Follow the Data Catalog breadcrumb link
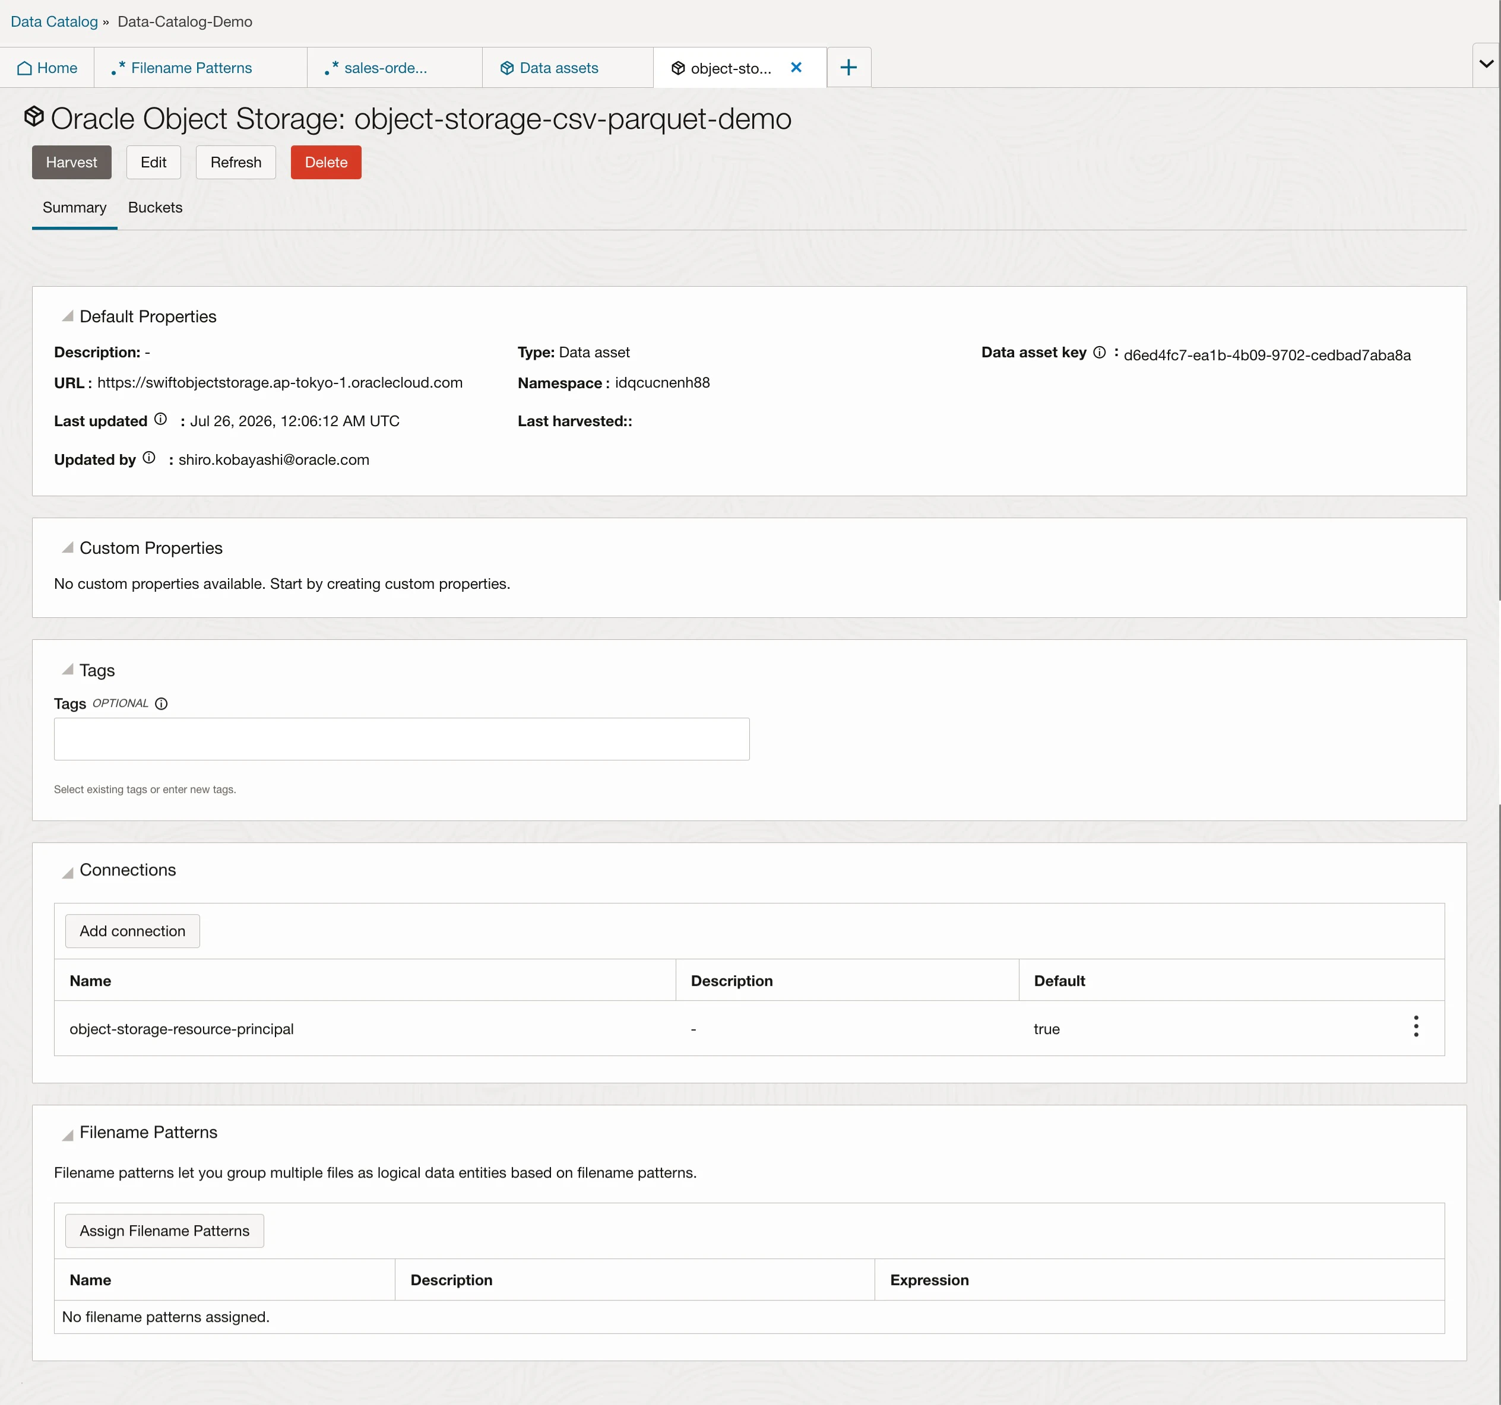This screenshot has width=1501, height=1405. point(55,22)
